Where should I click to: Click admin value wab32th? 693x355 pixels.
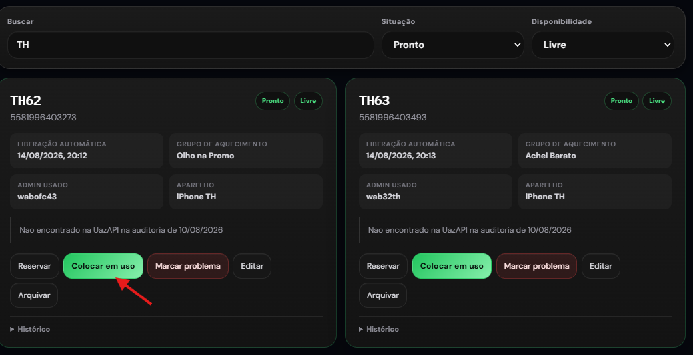point(384,197)
